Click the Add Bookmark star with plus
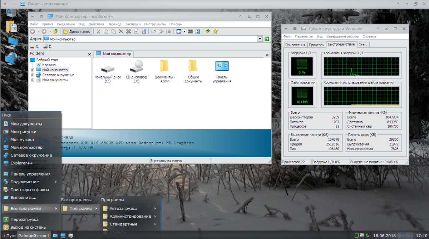Screen dimensions: 429x239 (x=208, y=31)
